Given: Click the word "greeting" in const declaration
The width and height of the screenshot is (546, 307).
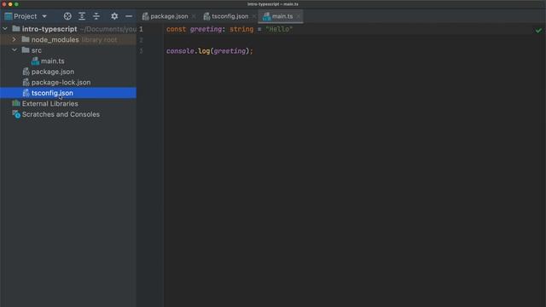Looking at the screenshot, I should point(206,29).
